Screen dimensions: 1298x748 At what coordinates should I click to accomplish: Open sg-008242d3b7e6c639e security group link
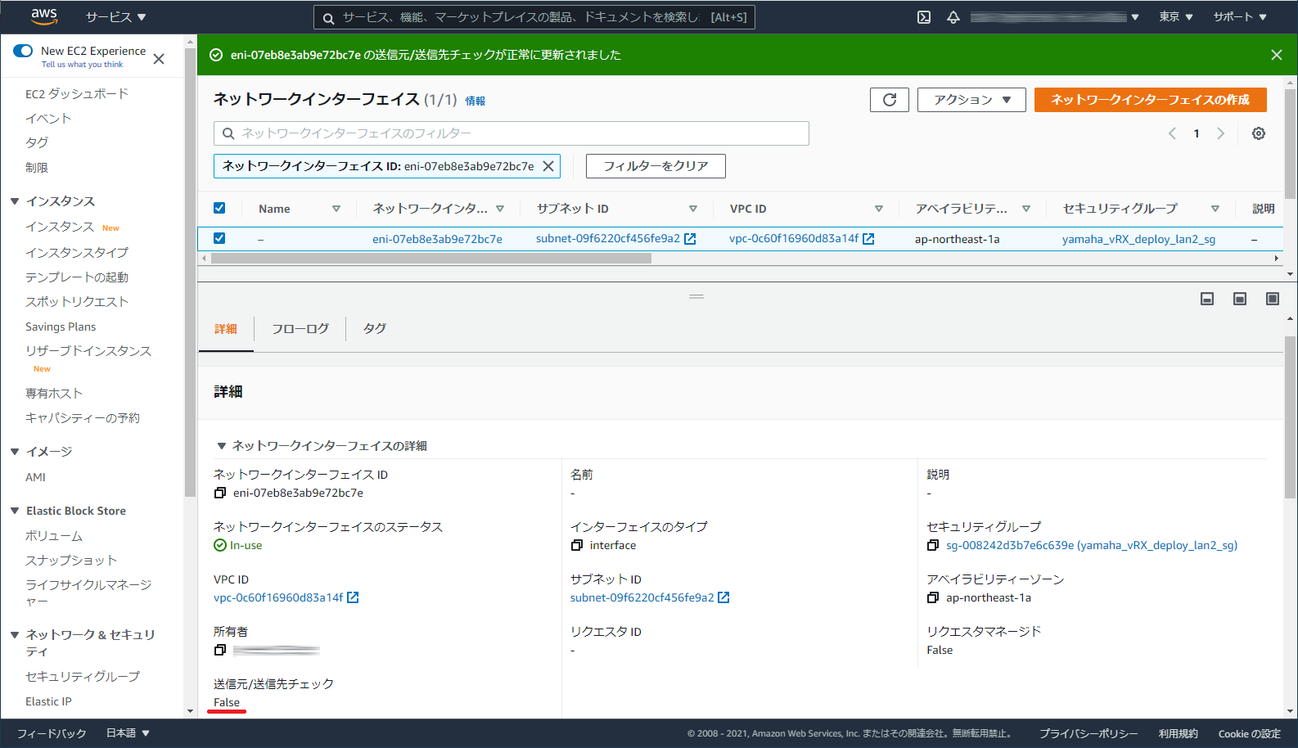pos(1092,545)
